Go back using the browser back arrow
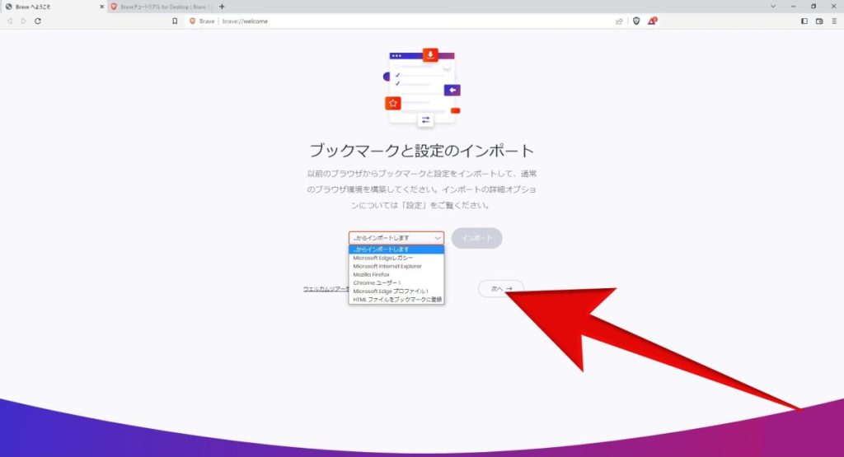 (x=10, y=21)
